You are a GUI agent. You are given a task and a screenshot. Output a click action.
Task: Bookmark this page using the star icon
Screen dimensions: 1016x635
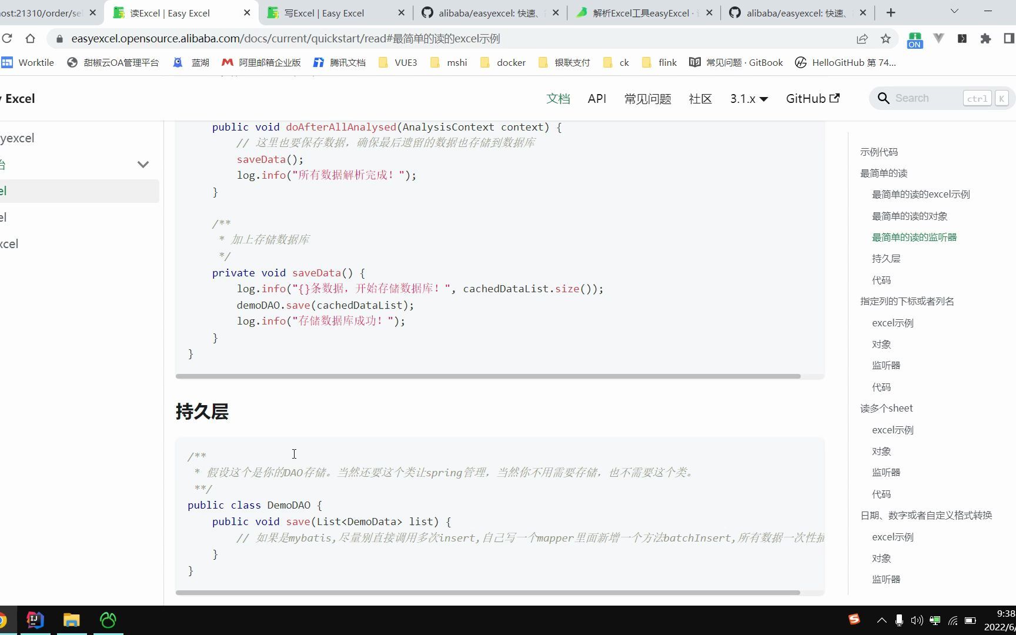click(885, 39)
